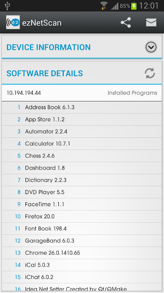This screenshot has height=293, width=164.
Task: Select Automator 2.2.4 entry
Action: tap(82, 131)
